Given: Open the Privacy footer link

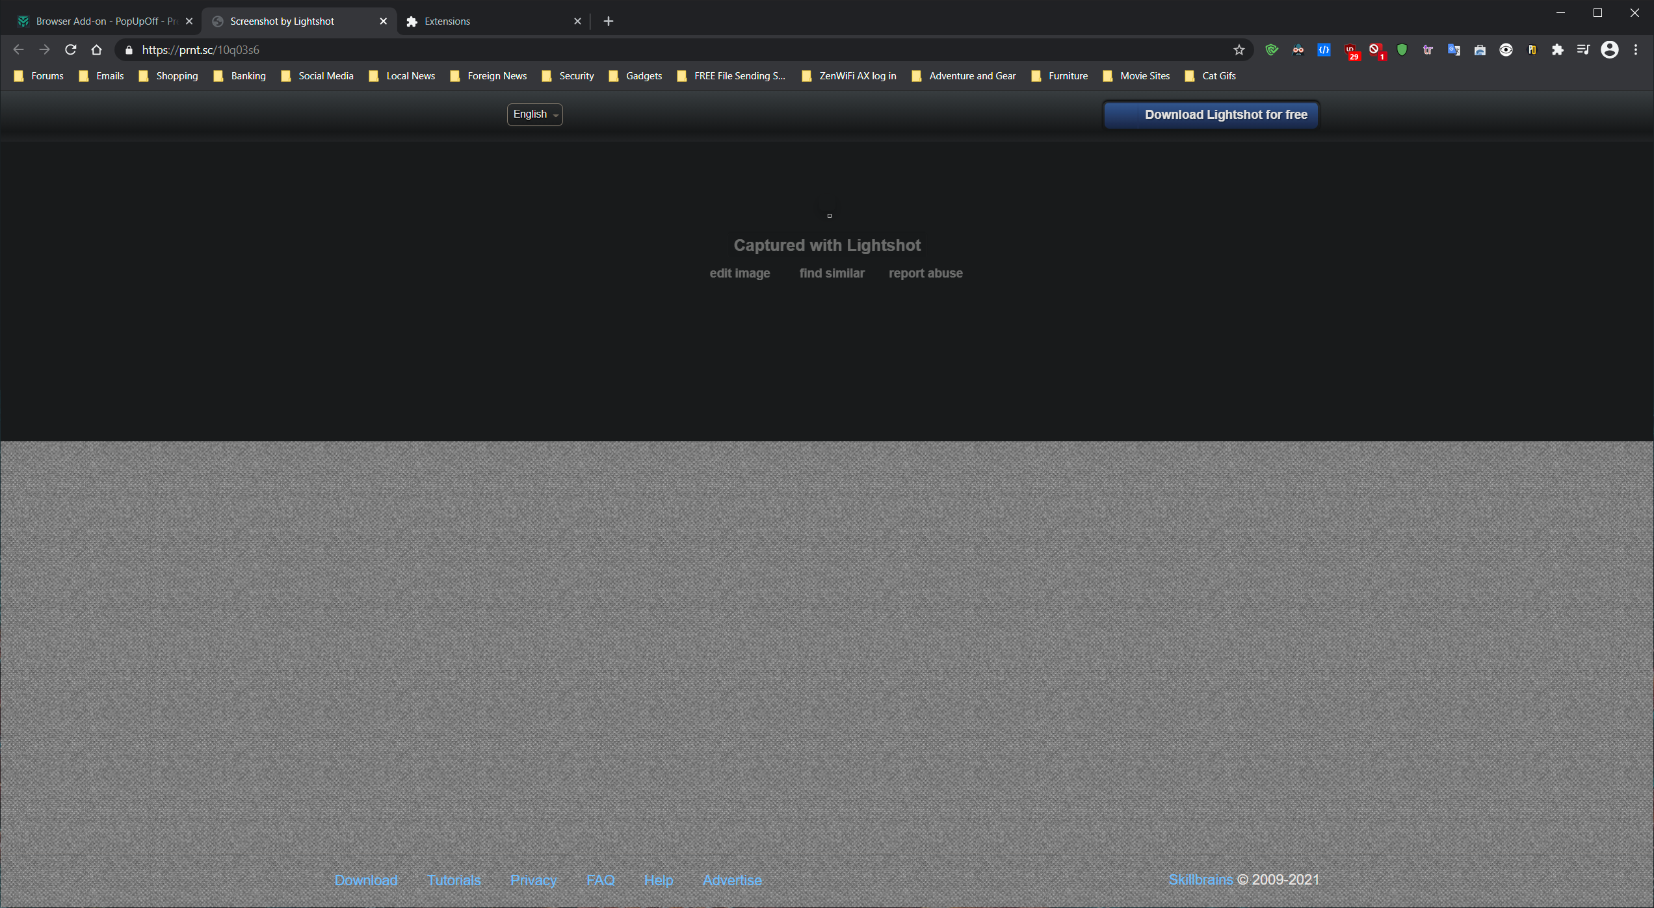Looking at the screenshot, I should click(533, 880).
